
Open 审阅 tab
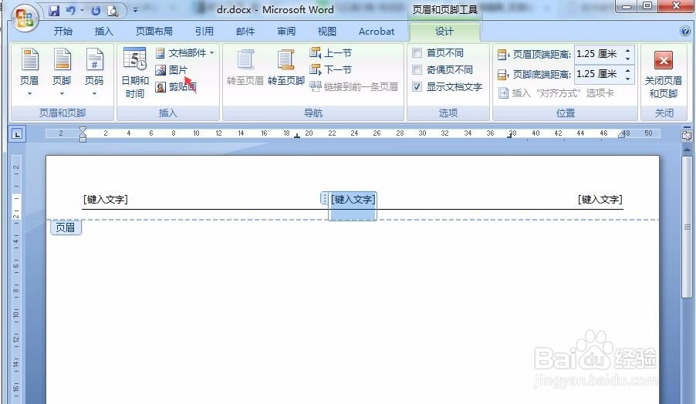[286, 31]
